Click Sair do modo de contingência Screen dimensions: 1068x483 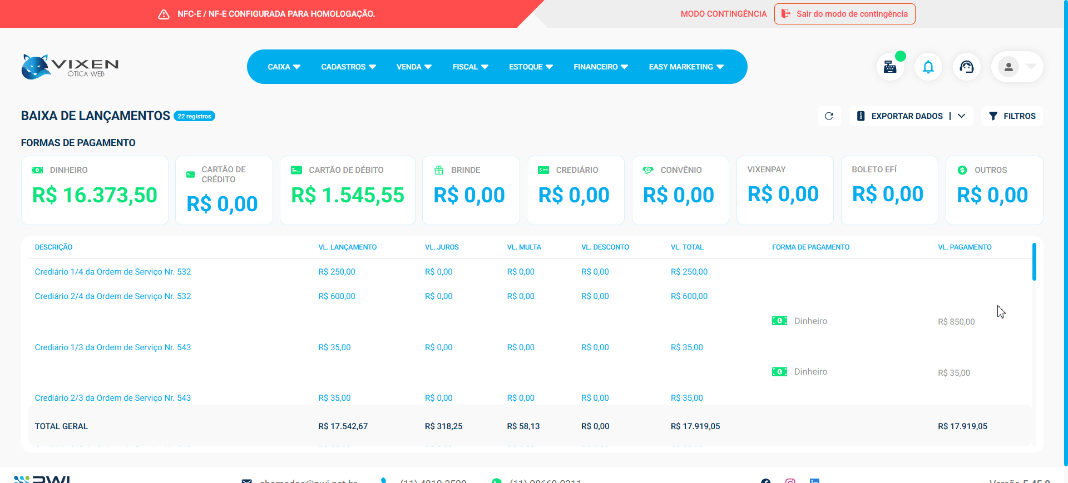[x=844, y=14]
